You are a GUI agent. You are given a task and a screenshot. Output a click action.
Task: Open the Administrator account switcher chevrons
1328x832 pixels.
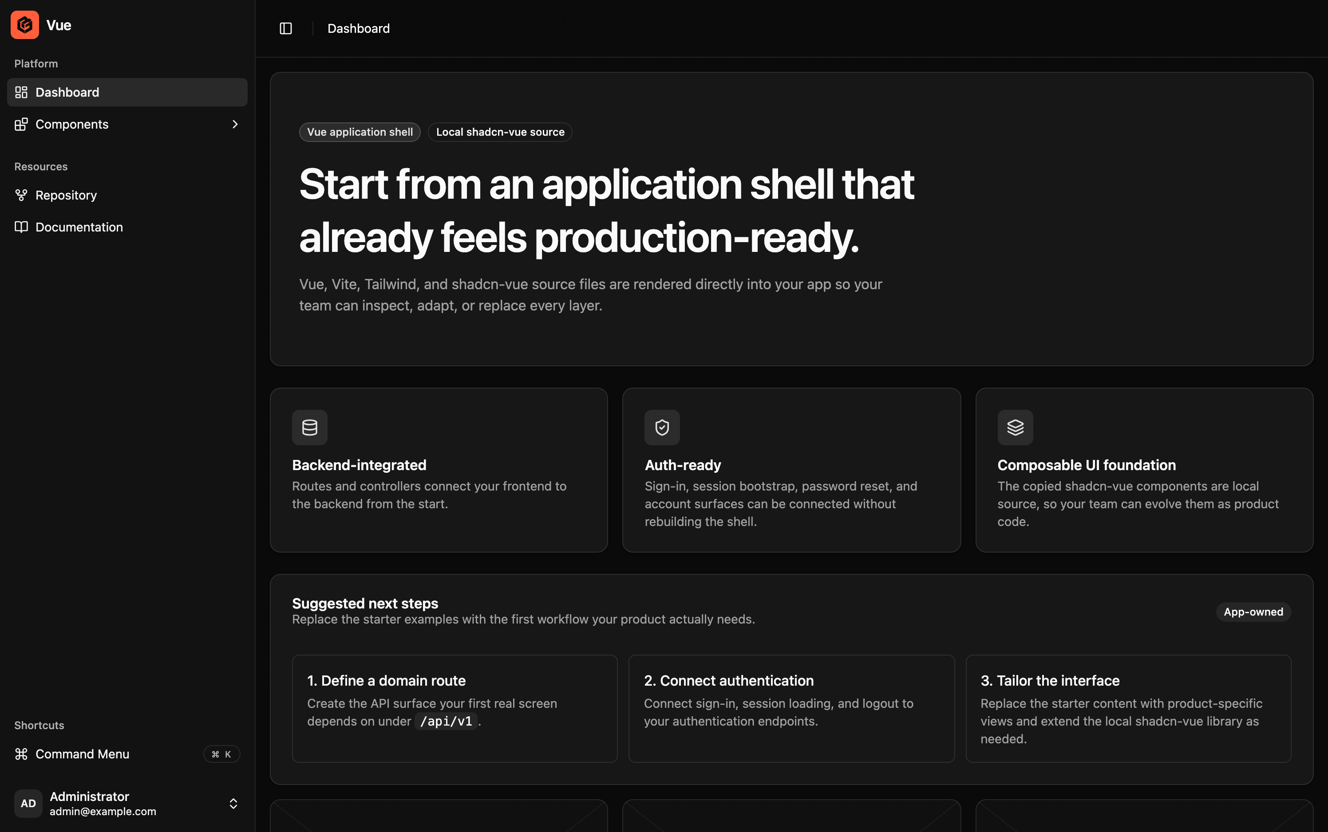pyautogui.click(x=233, y=803)
